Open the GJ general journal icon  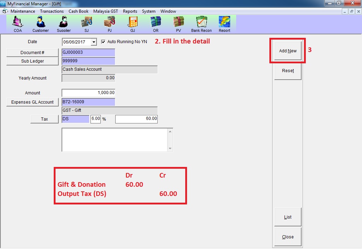[133, 24]
